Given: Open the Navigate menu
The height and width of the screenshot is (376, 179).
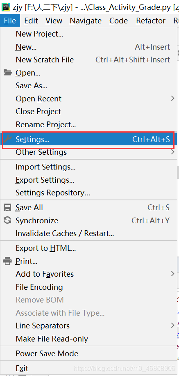Looking at the screenshot, I should [86, 21].
